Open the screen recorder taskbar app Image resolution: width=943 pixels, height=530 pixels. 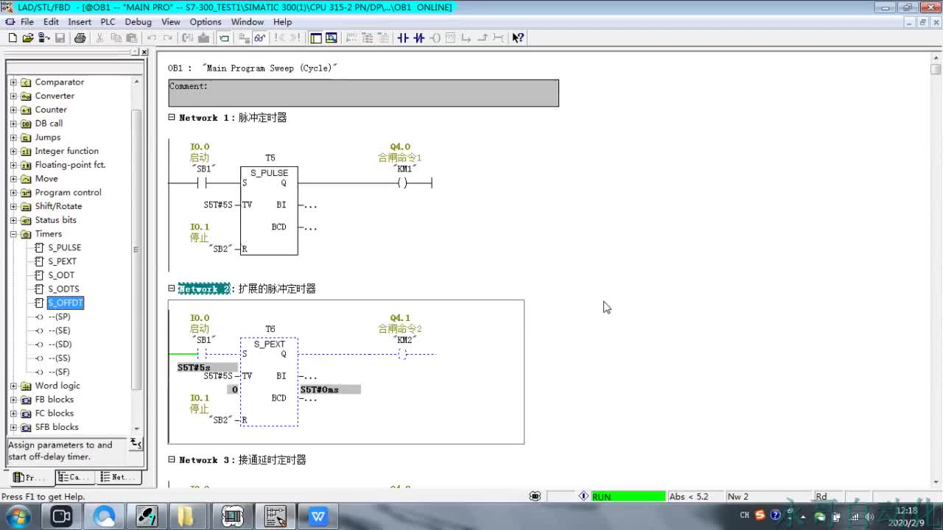coord(61,517)
